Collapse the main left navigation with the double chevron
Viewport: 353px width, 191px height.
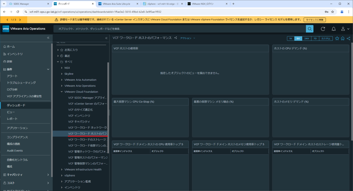pos(48,38)
